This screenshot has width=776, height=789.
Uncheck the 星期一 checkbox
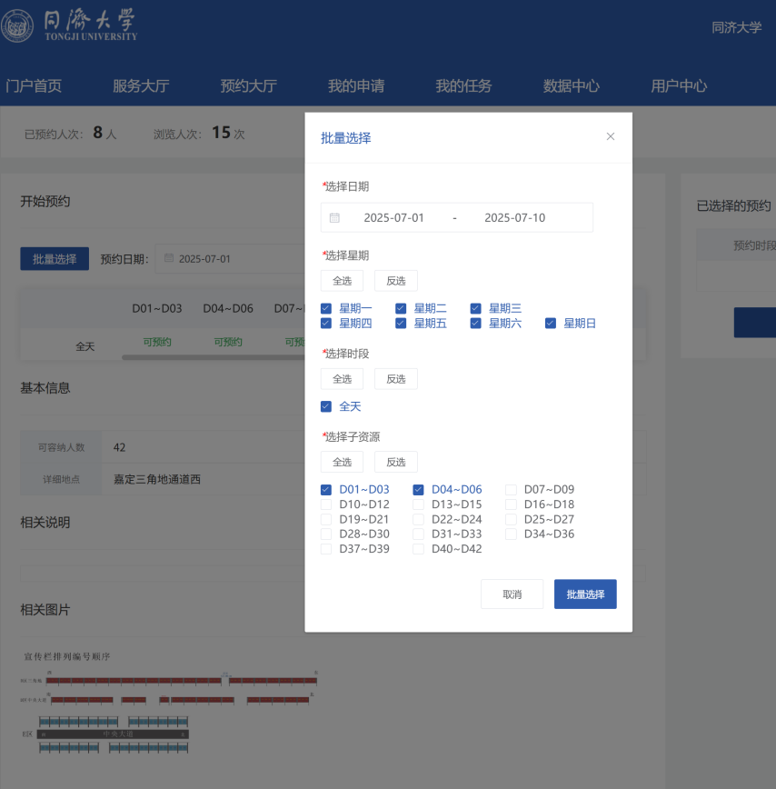point(326,308)
